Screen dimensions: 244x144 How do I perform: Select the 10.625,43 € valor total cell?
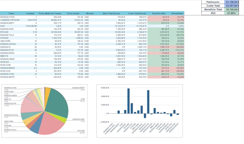pos(120,32)
